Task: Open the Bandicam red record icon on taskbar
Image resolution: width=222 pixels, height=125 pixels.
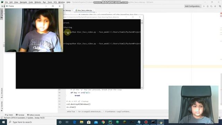Action: [146, 122]
